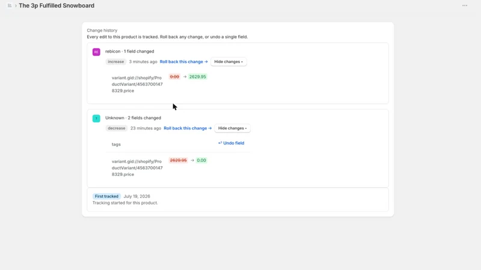Roll back the Unknown decrease change
The width and height of the screenshot is (481, 270).
(188, 128)
